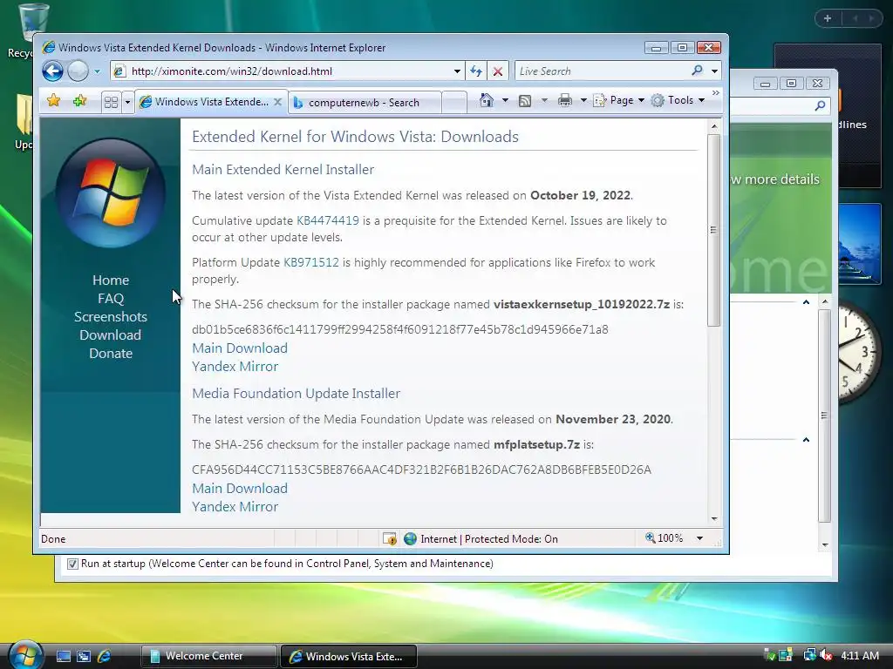Open Download in the site sidebar
This screenshot has height=669, width=893.
click(x=111, y=335)
